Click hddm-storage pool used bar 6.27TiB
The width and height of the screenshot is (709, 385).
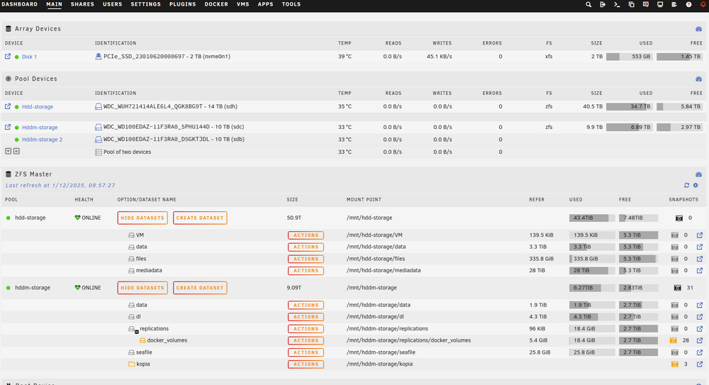592,288
